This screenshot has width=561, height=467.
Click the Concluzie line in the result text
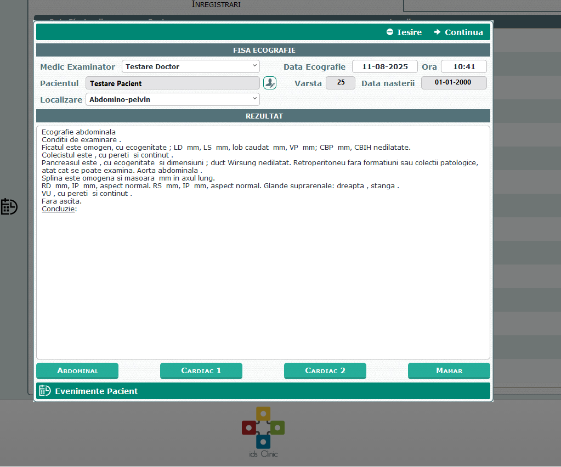pyautogui.click(x=59, y=209)
